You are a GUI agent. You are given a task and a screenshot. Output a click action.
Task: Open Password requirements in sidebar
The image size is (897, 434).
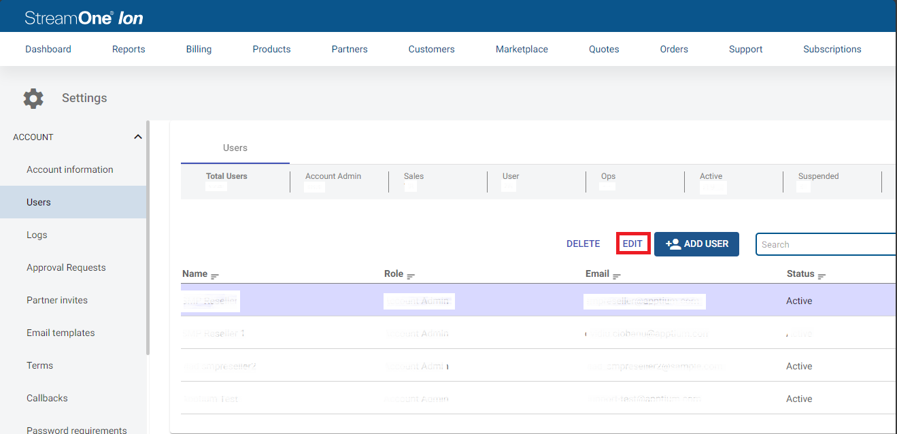click(77, 429)
